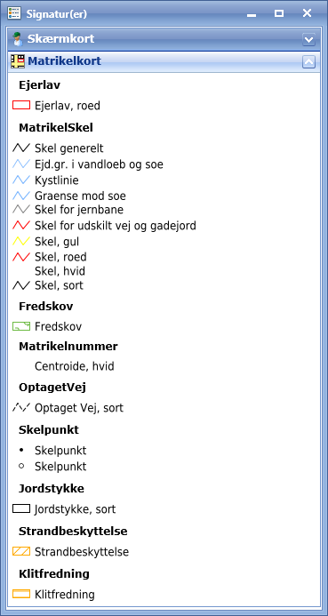
Task: Click the black Jordstykke rectangle symbol
Action: 21,508
